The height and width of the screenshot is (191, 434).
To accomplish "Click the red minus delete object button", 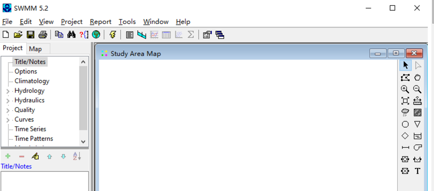I will point(21,157).
